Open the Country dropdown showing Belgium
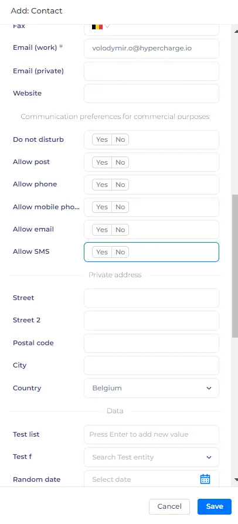Viewport: 238px width, 524px height. pos(151,388)
